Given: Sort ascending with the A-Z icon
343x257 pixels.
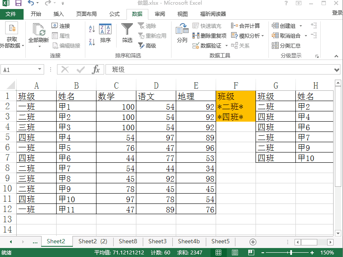Looking at the screenshot, I should (92, 29).
